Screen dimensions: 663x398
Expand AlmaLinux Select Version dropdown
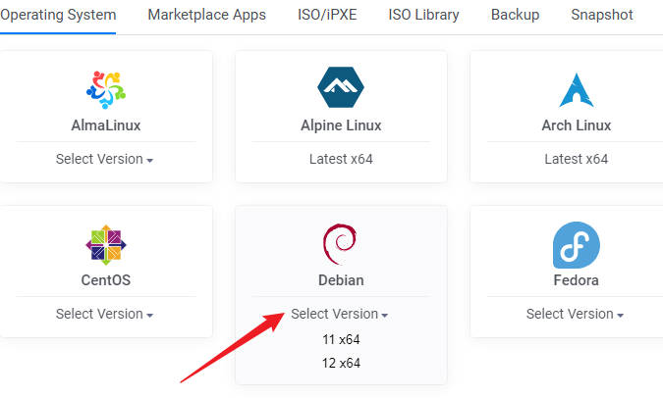[x=104, y=159]
